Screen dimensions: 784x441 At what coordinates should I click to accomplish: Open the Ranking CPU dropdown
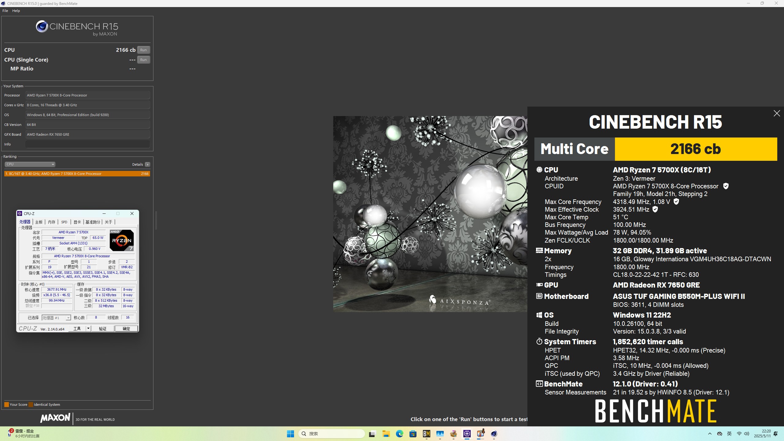click(30, 164)
